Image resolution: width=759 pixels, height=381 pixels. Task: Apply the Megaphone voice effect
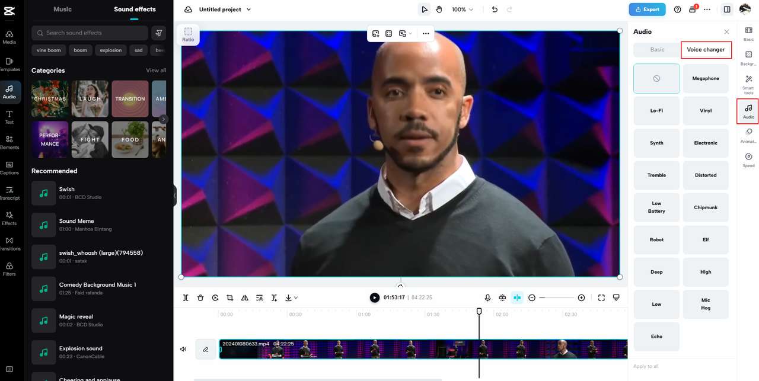706,78
